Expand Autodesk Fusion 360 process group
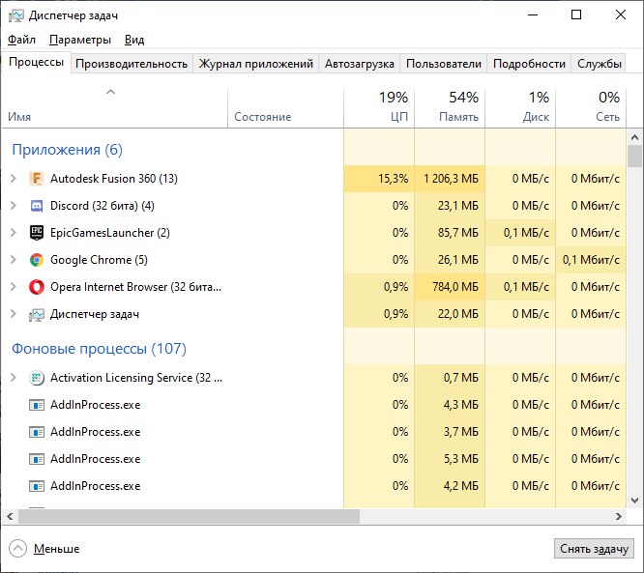This screenshot has width=644, height=573. pos(14,179)
